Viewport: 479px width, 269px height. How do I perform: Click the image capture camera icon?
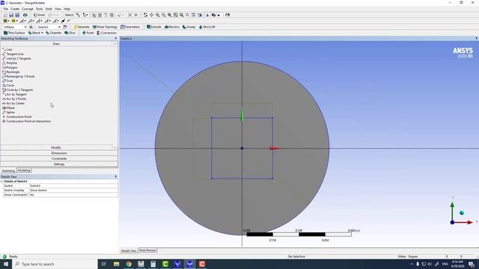(25, 15)
